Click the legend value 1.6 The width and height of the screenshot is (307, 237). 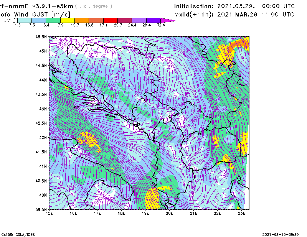click(18, 25)
